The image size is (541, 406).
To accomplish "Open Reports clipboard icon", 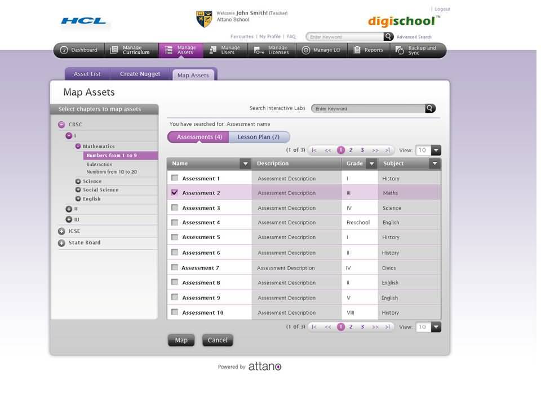I will (357, 50).
